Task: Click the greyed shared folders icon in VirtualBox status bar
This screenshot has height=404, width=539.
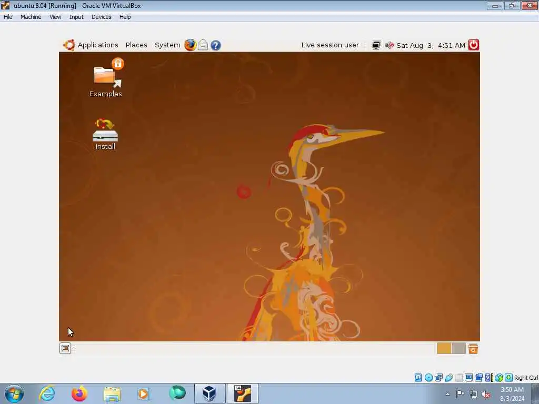Action: [459, 378]
